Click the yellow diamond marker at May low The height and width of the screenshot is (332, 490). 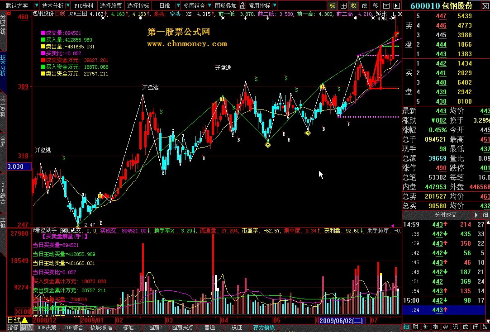pyautogui.click(x=308, y=133)
